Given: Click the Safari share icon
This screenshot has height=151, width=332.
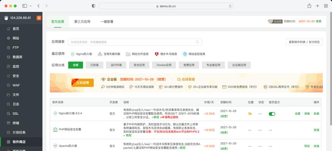Looking at the screenshot, I should click(309, 6).
